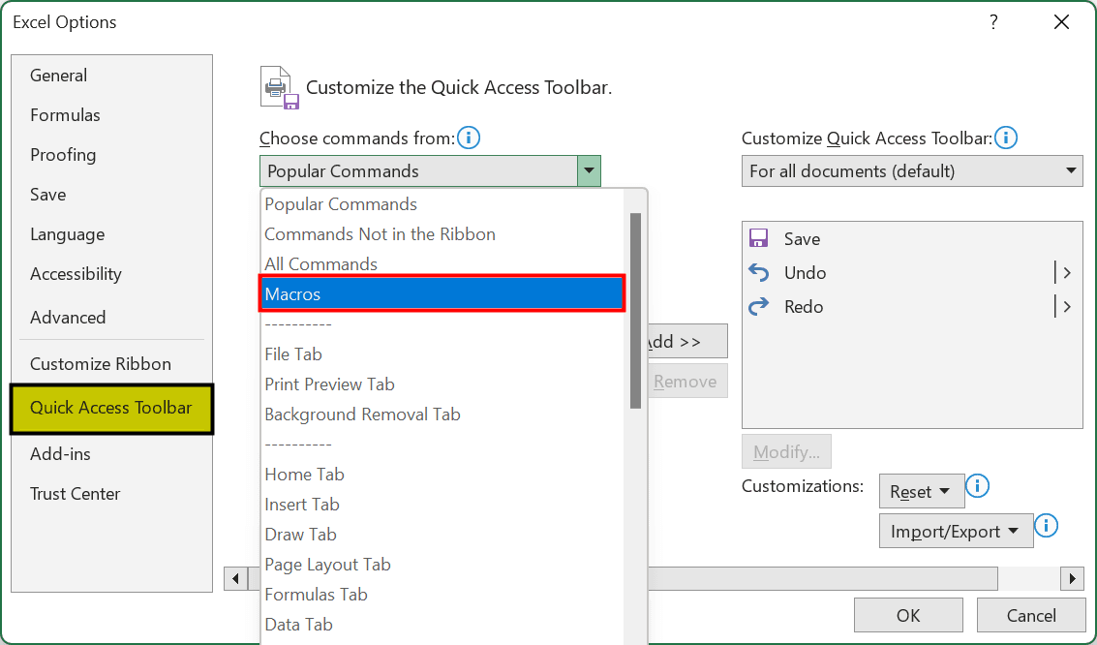Click the Modify... button
1097x645 pixels.
(786, 452)
